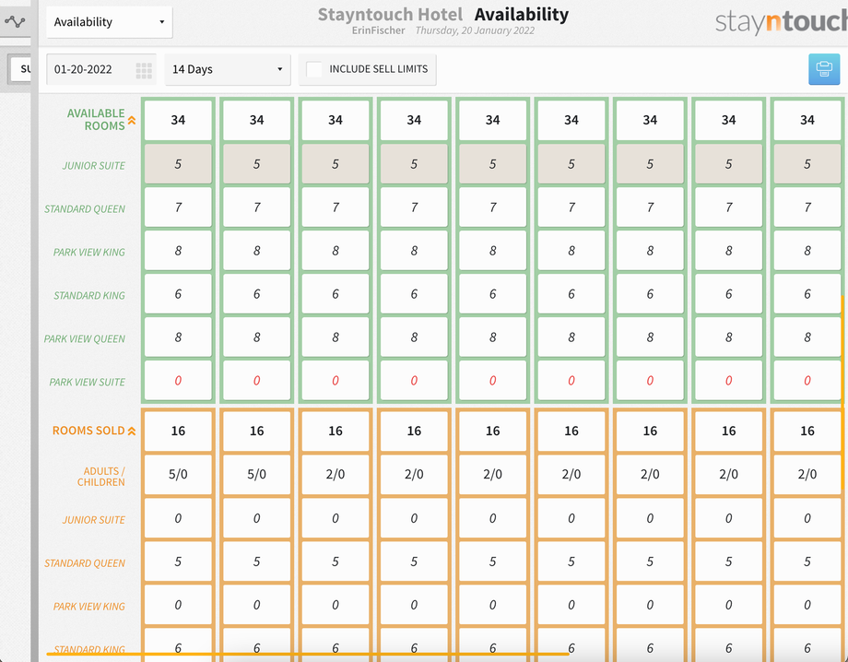The width and height of the screenshot is (848, 662).
Task: Click the Park View Queen row label
Action: 85,338
